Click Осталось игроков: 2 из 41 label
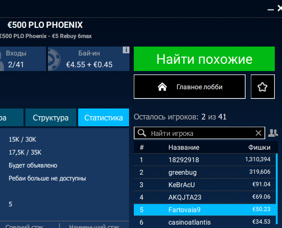Screen dimensions: 282x228 tap(180, 117)
